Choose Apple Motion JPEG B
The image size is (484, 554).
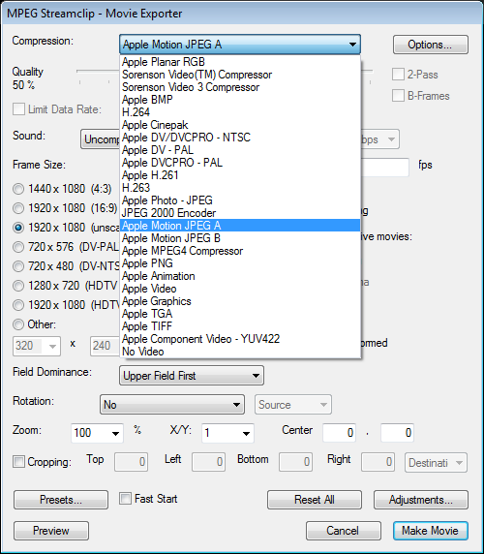pyautogui.click(x=240, y=238)
